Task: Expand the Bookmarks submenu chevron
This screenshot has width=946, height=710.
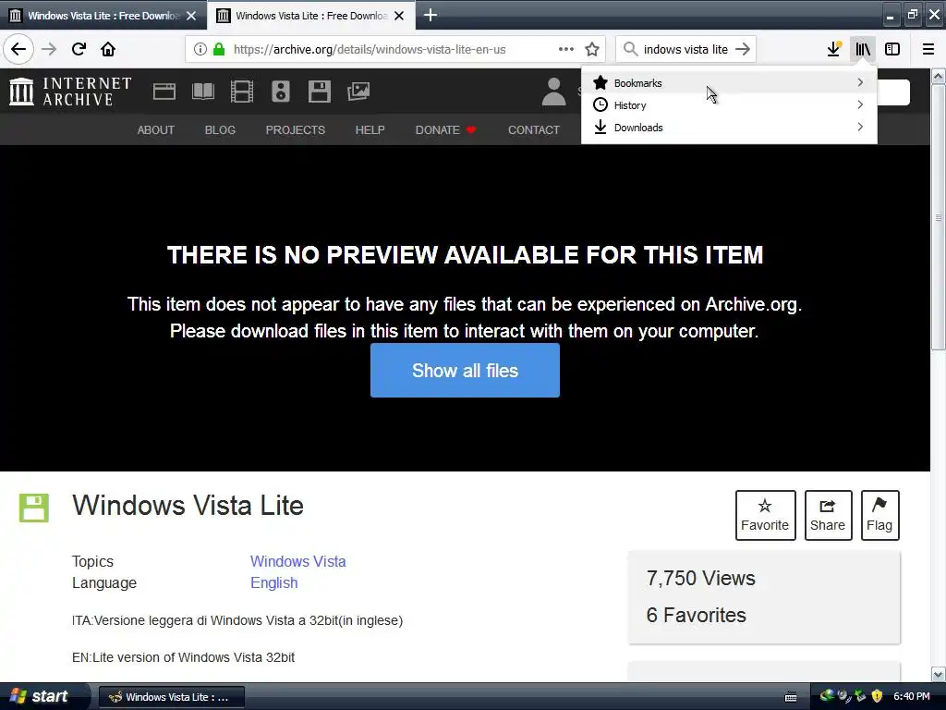Action: coord(860,82)
